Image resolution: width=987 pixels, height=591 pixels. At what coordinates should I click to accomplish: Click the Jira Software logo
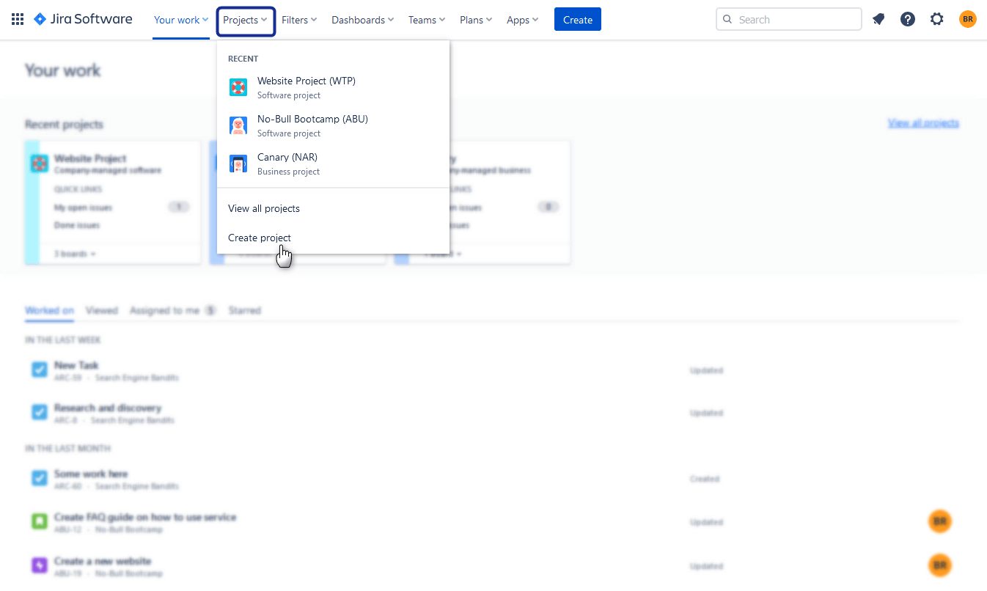(x=83, y=19)
